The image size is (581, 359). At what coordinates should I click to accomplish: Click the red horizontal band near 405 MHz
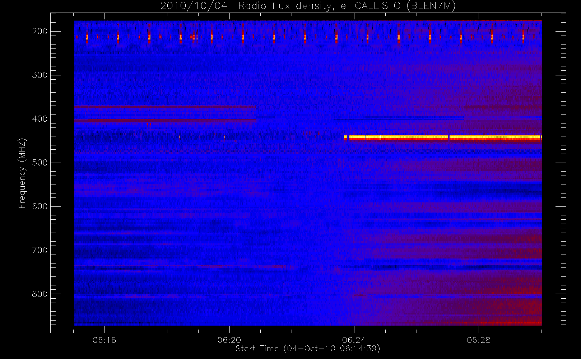(166, 121)
